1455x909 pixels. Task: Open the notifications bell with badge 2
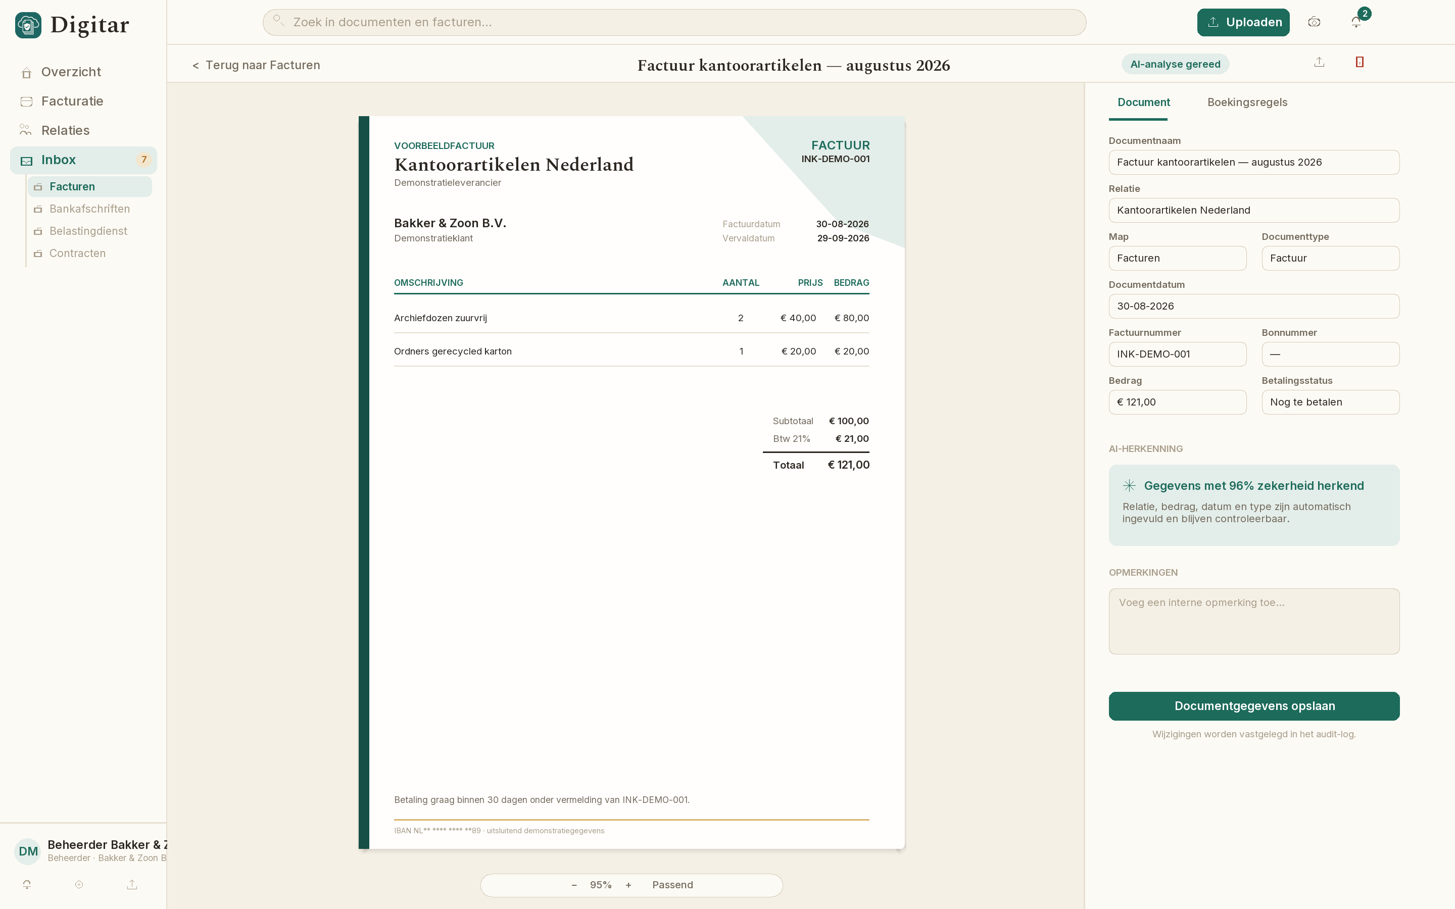pyautogui.click(x=1356, y=22)
